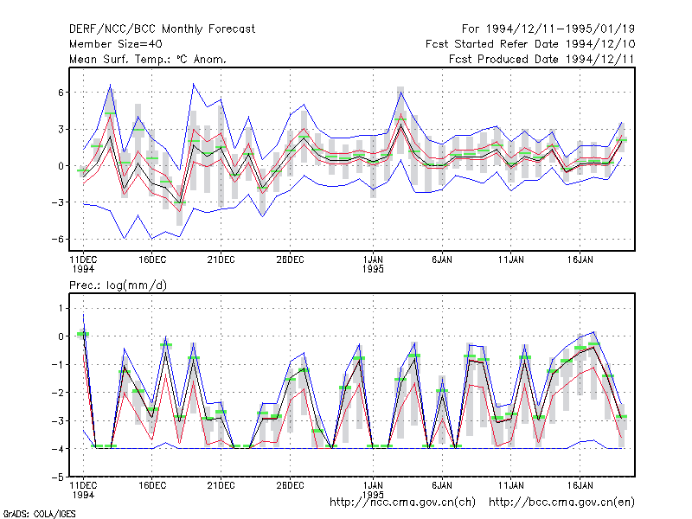Click the ncc.cma.gov.cn(ch) link
Image resolution: width=692 pixels, height=519 pixels.
point(402,503)
